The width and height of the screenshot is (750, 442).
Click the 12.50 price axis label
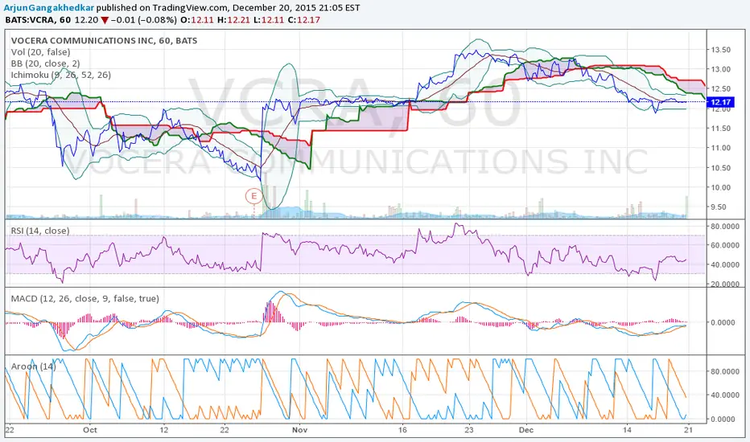click(720, 89)
